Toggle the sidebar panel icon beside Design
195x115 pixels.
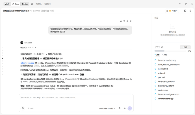click(32, 4)
